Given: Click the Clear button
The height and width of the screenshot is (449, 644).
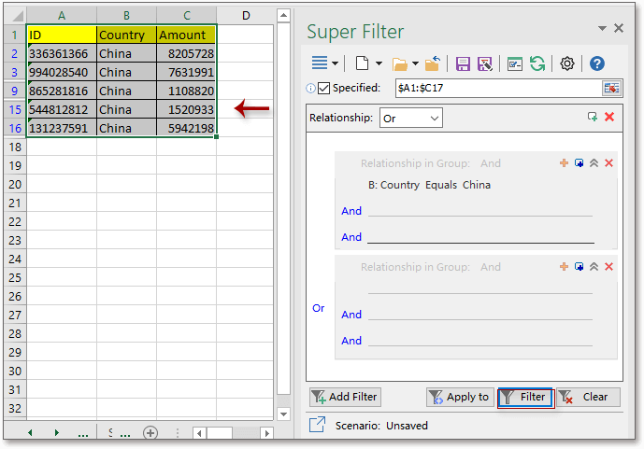Looking at the screenshot, I should tap(587, 397).
